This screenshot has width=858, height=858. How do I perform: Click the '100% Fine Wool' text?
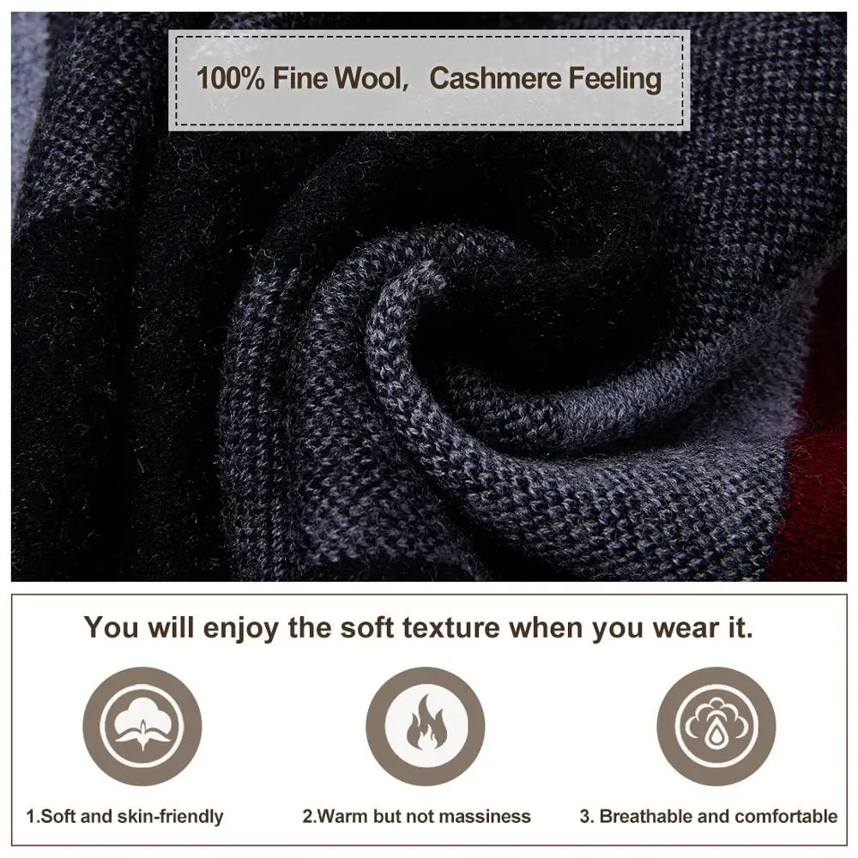click(x=299, y=78)
